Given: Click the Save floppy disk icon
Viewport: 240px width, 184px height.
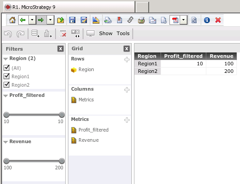Looking at the screenshot, I should pyautogui.click(x=72, y=20).
